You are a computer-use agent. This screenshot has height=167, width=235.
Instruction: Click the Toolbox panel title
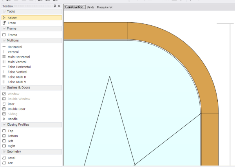point(8,6)
